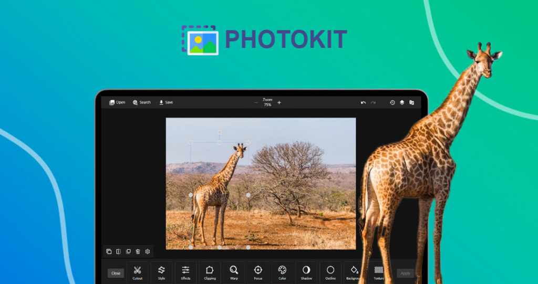The height and width of the screenshot is (284, 538).
Task: Choose the Clipping shape tool
Action: [210, 271]
